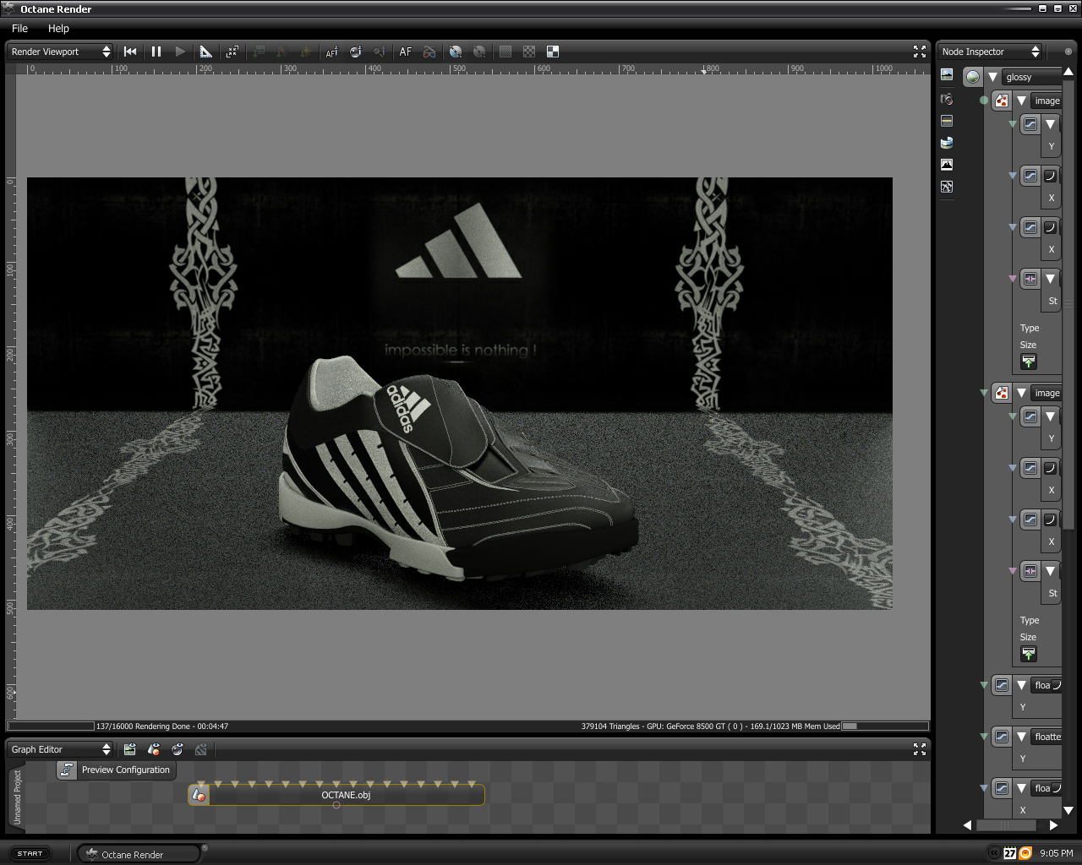Click the fit-to-view arrows icon in viewport toolbar
The width and height of the screenshot is (1082, 865).
click(232, 52)
